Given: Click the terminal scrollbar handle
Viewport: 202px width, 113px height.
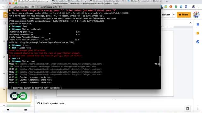Looking at the screenshot, I should tap(160, 61).
